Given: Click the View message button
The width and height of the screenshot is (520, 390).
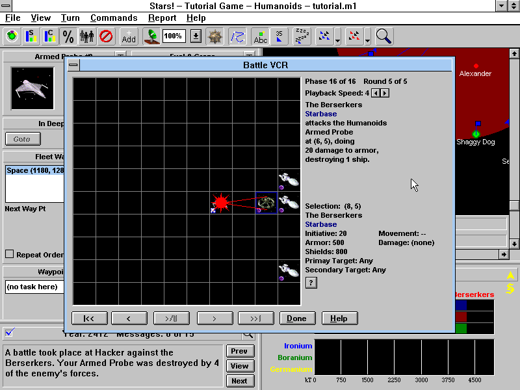Looking at the screenshot, I should click(240, 366).
